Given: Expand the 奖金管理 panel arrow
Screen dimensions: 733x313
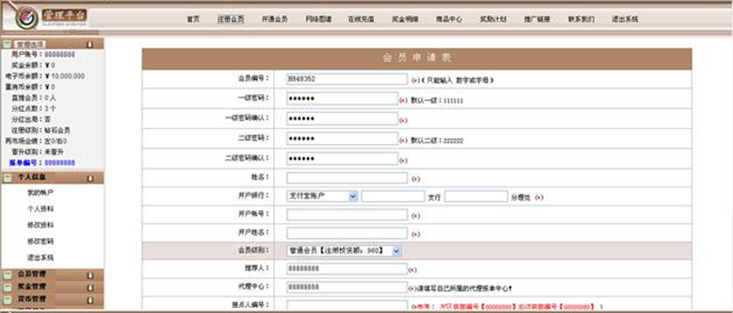Looking at the screenshot, I should pyautogui.click(x=90, y=287).
